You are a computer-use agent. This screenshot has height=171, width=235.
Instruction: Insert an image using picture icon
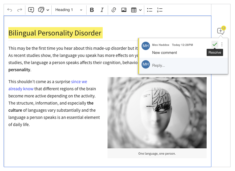[124, 10]
